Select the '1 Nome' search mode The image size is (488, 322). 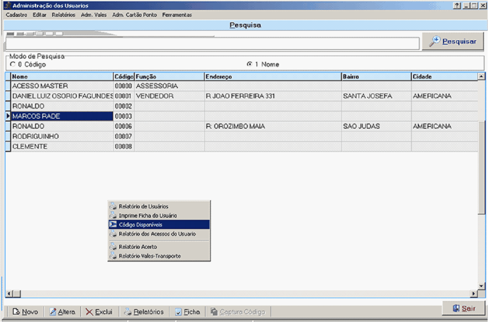[x=250, y=64]
